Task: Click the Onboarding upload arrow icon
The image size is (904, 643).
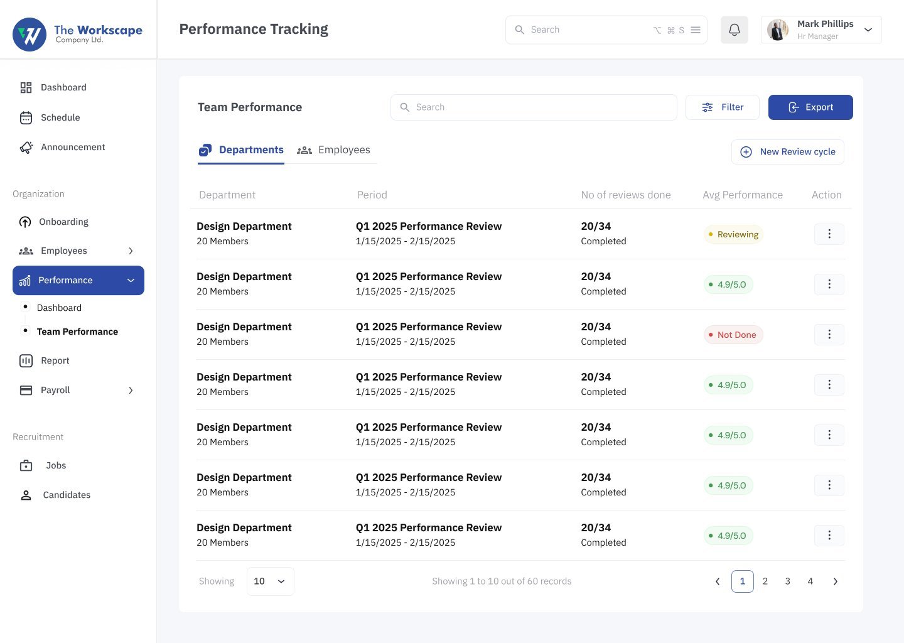Action: [x=25, y=222]
